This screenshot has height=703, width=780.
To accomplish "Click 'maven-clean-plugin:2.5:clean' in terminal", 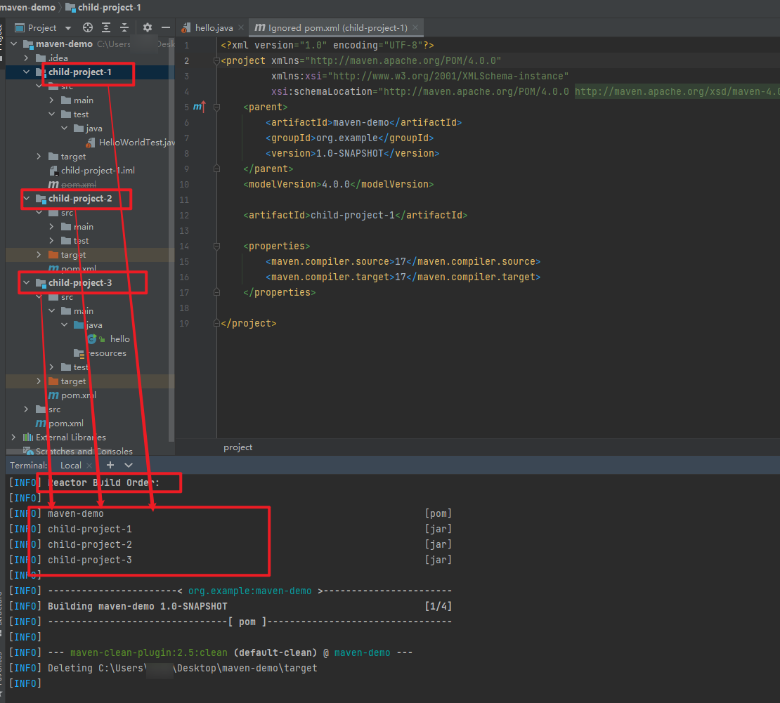I will point(149,653).
